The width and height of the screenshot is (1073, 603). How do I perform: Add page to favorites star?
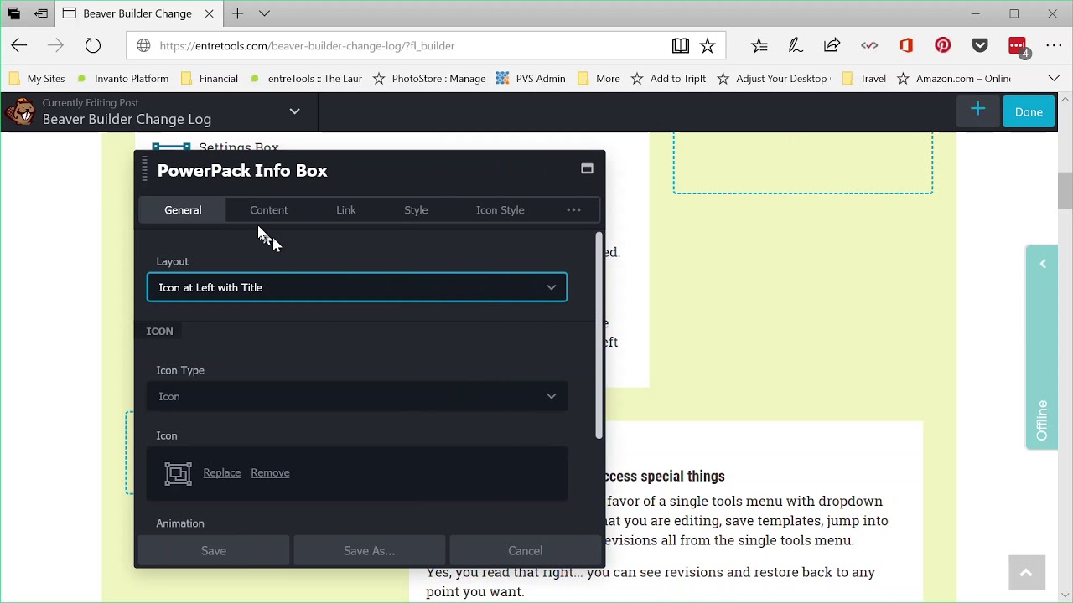pyautogui.click(x=708, y=46)
